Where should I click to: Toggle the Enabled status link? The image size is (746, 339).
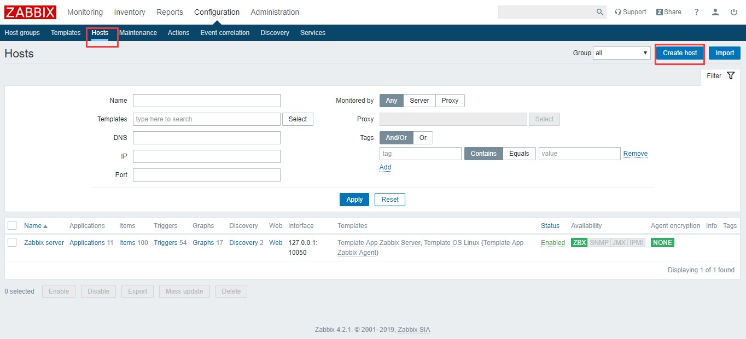[553, 243]
